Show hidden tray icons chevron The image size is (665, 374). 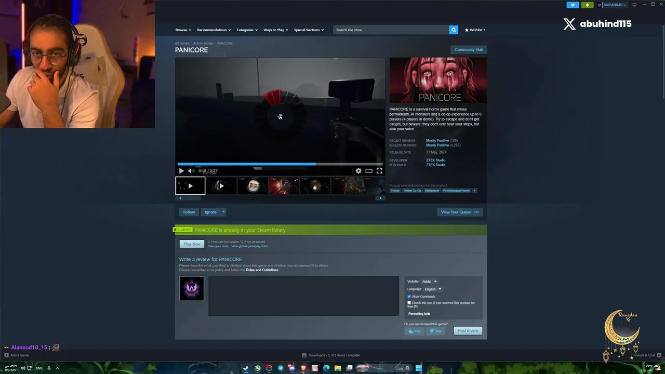point(57,368)
